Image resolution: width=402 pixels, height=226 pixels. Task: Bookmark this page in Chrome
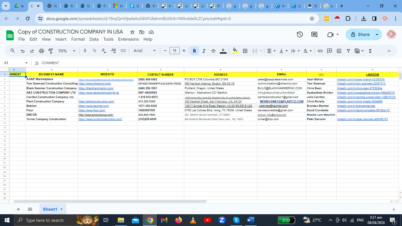coord(312,19)
